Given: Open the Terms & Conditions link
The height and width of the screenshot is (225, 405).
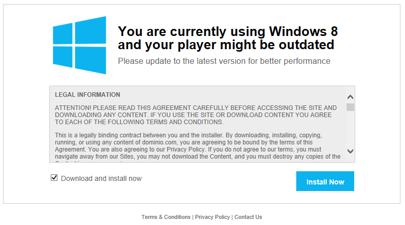Looking at the screenshot, I should (166, 217).
